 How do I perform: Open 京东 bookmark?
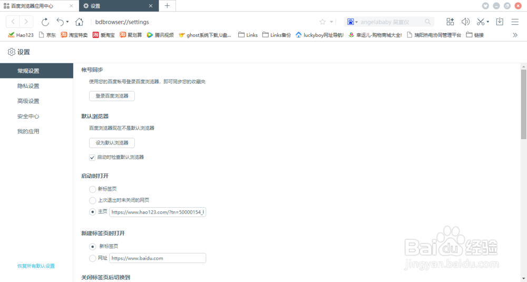point(47,35)
